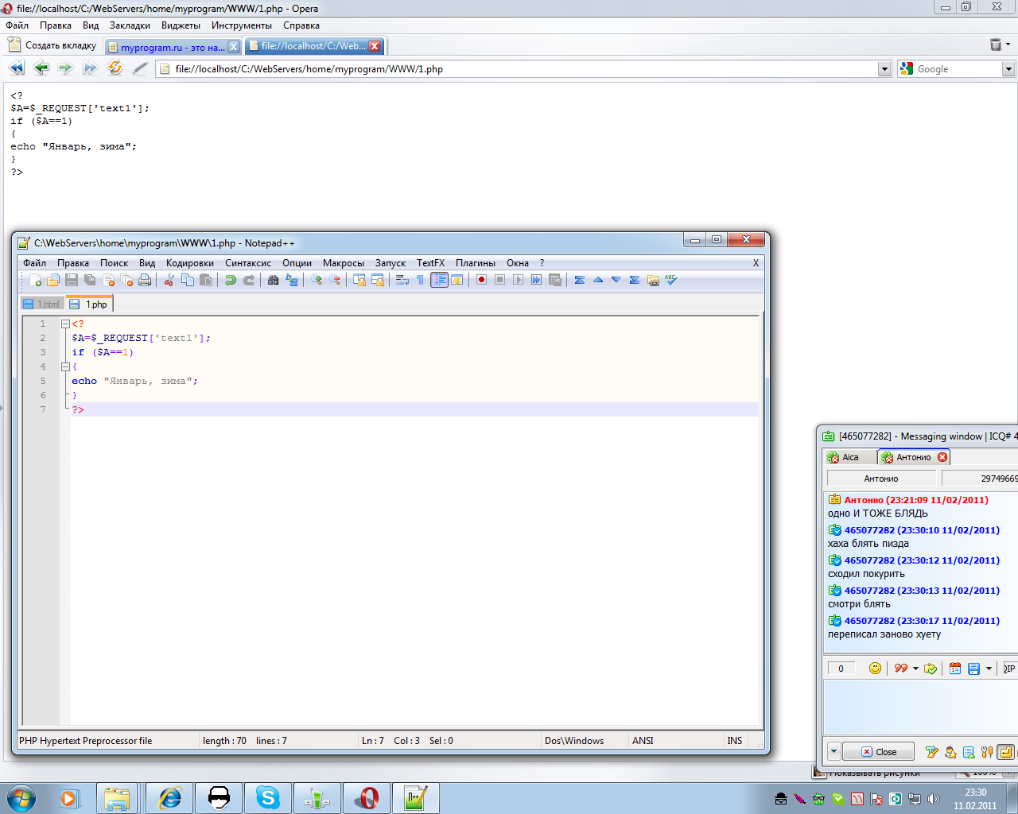The image size is (1018, 814).
Task: Go back in Opera browser
Action: click(x=41, y=68)
